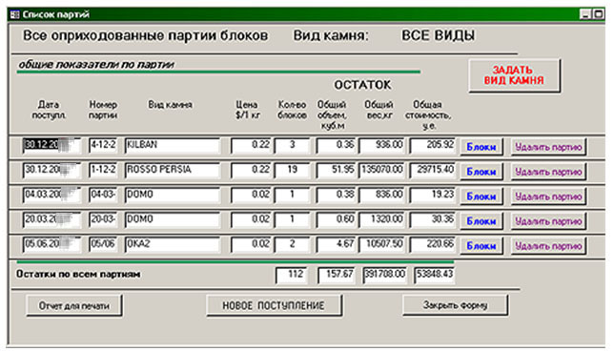Image resolution: width=614 pixels, height=352 pixels.
Task: Click the total blocks field showing 112
Action: coord(292,275)
